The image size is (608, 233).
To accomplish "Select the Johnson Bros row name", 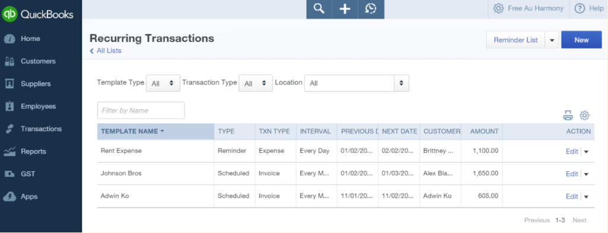I will point(121,173).
